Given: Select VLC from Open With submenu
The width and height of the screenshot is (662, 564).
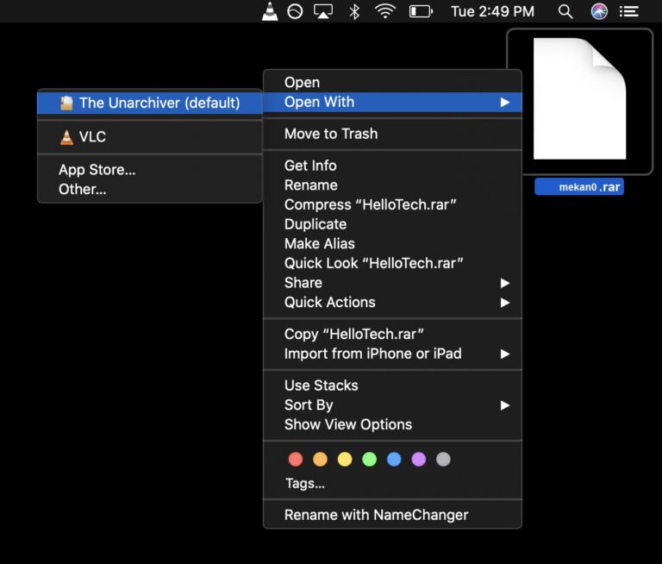Looking at the screenshot, I should click(x=92, y=137).
